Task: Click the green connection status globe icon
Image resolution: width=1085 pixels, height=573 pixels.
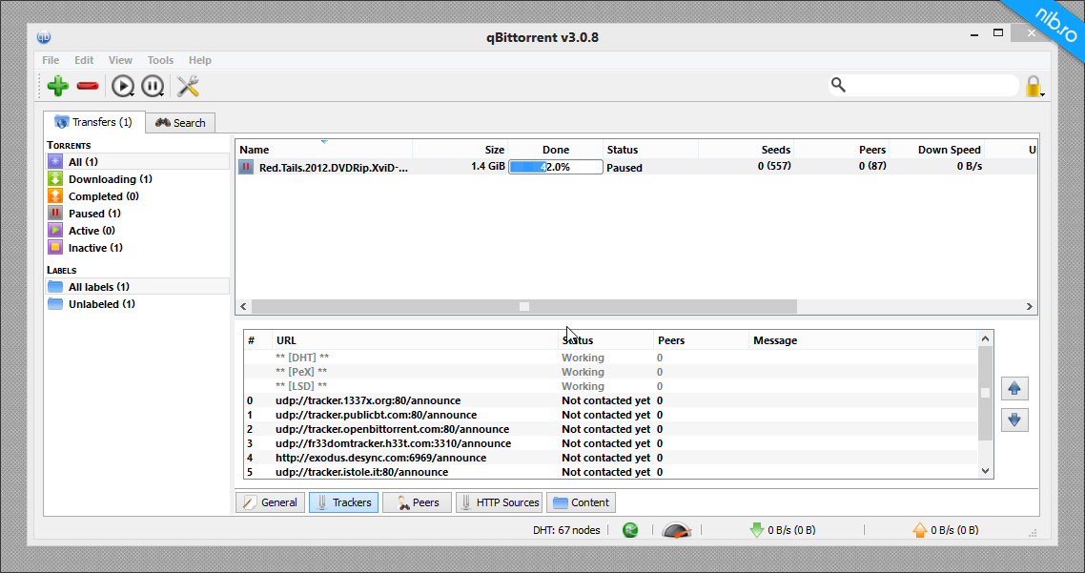Action: [630, 530]
